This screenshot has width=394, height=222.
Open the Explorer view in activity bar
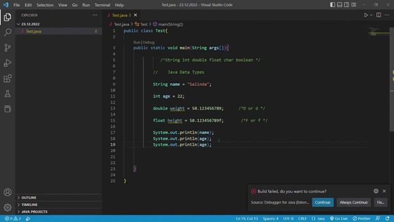7,17
